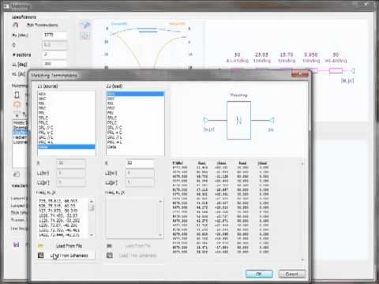Click the load R input field
This screenshot has height=284, width=379.
(x=140, y=163)
